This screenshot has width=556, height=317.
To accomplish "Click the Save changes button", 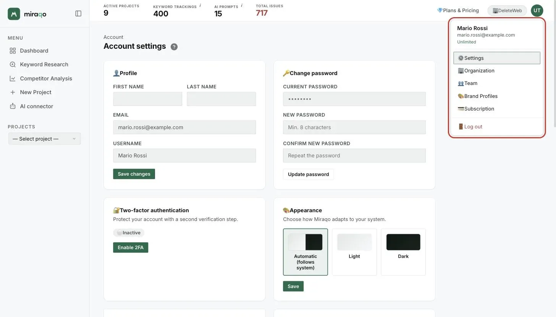I will [x=134, y=174].
